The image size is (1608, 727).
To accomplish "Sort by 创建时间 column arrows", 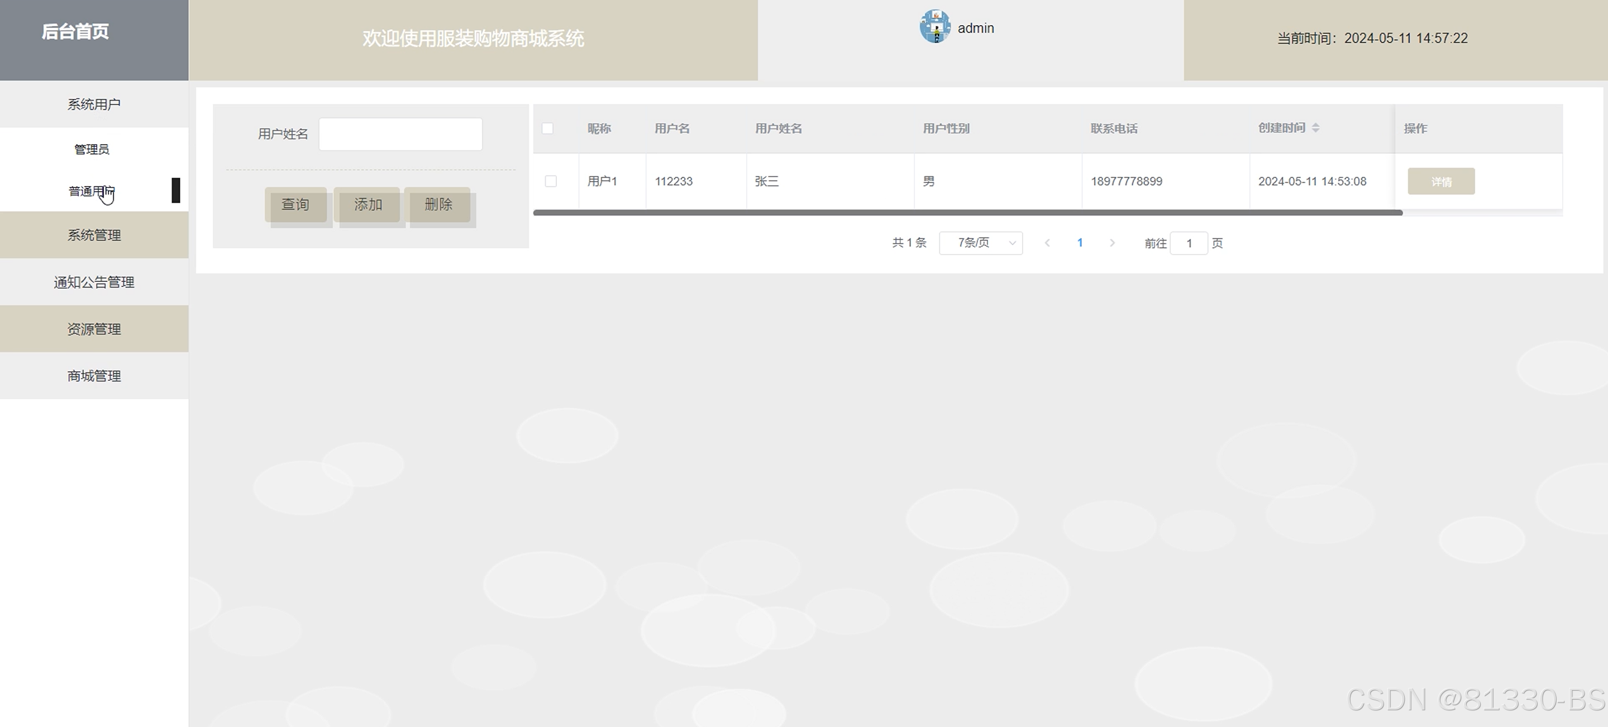I will click(x=1315, y=128).
